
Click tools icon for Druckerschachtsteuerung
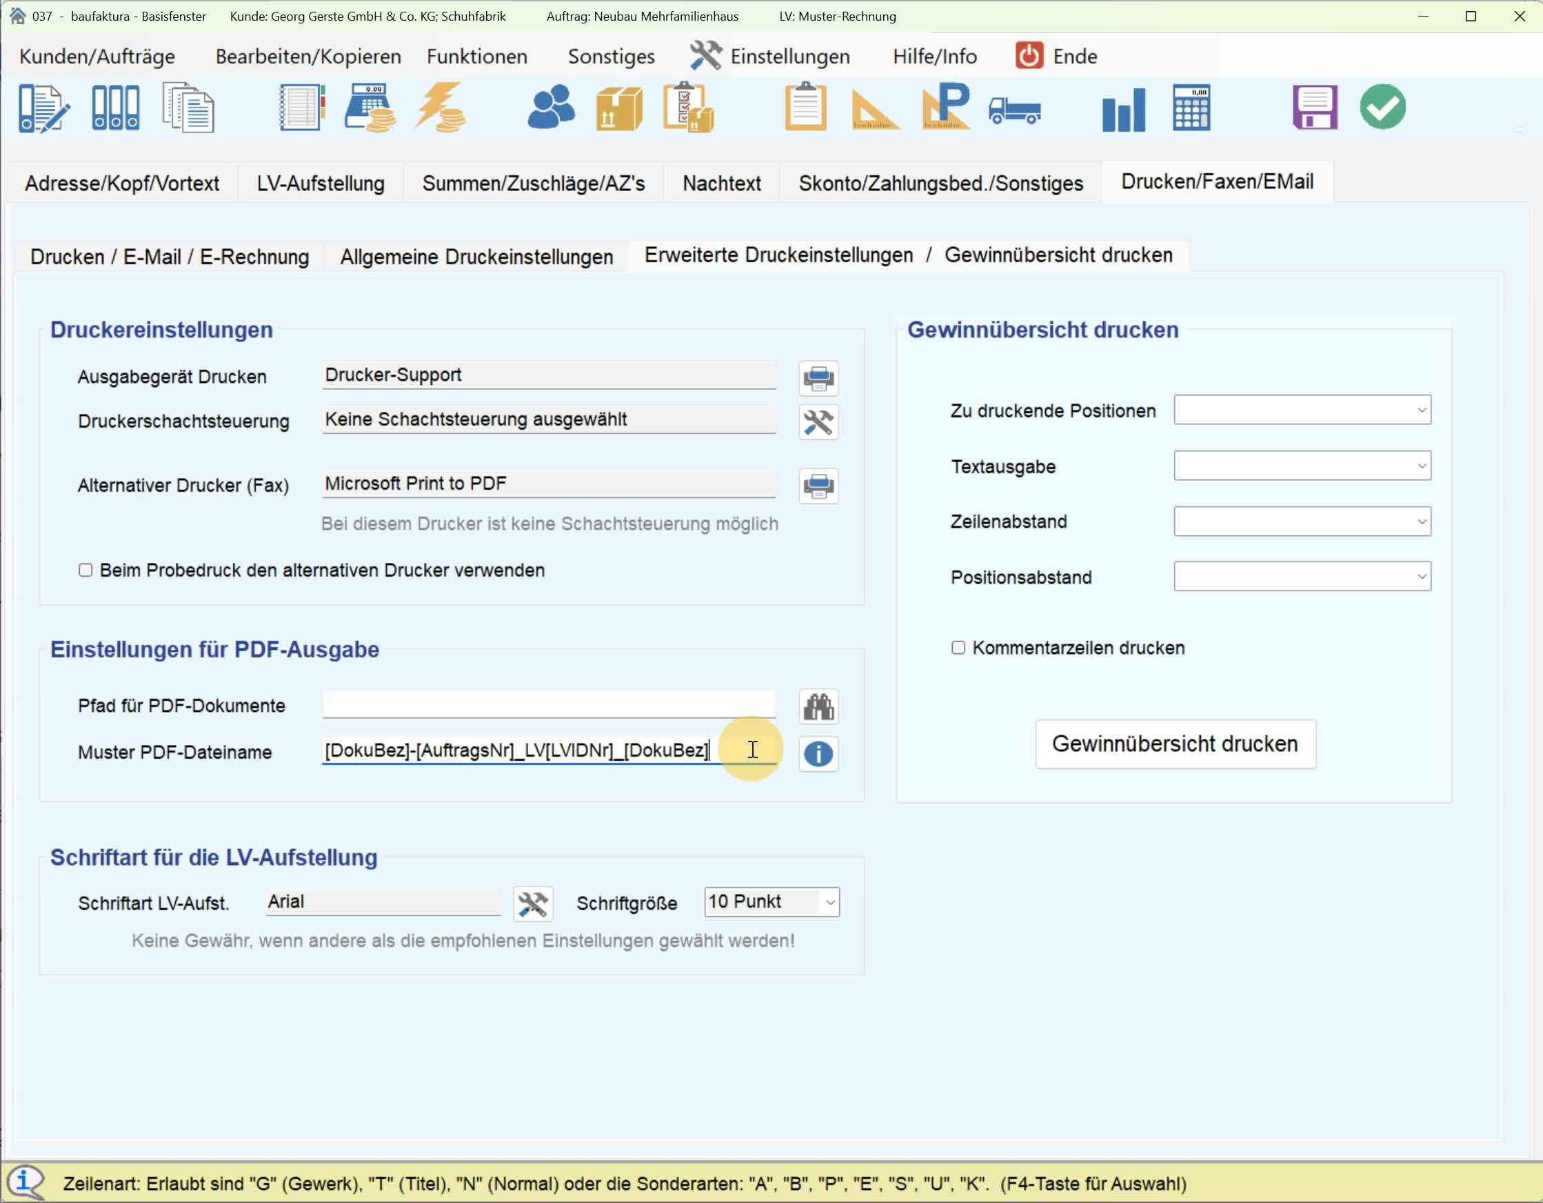click(818, 423)
